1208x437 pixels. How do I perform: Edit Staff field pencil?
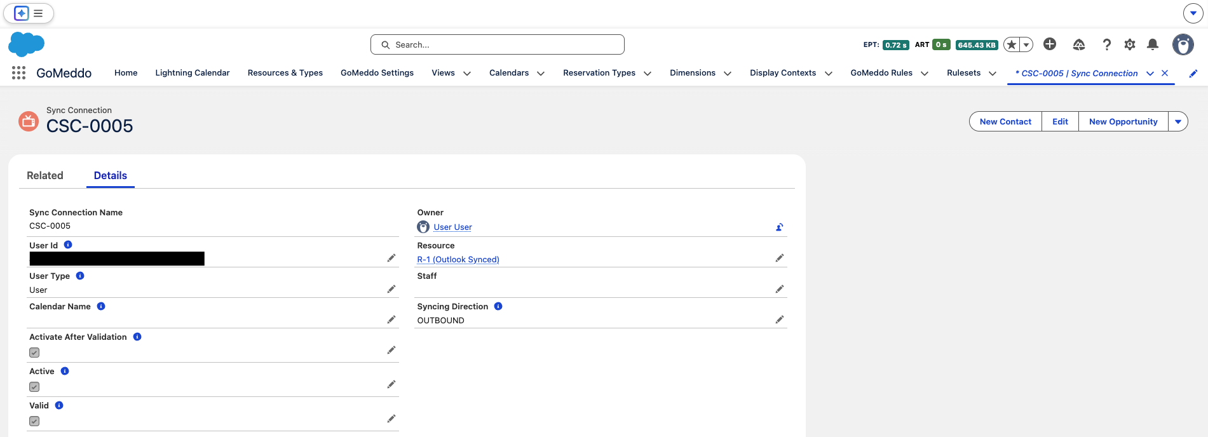(780, 289)
